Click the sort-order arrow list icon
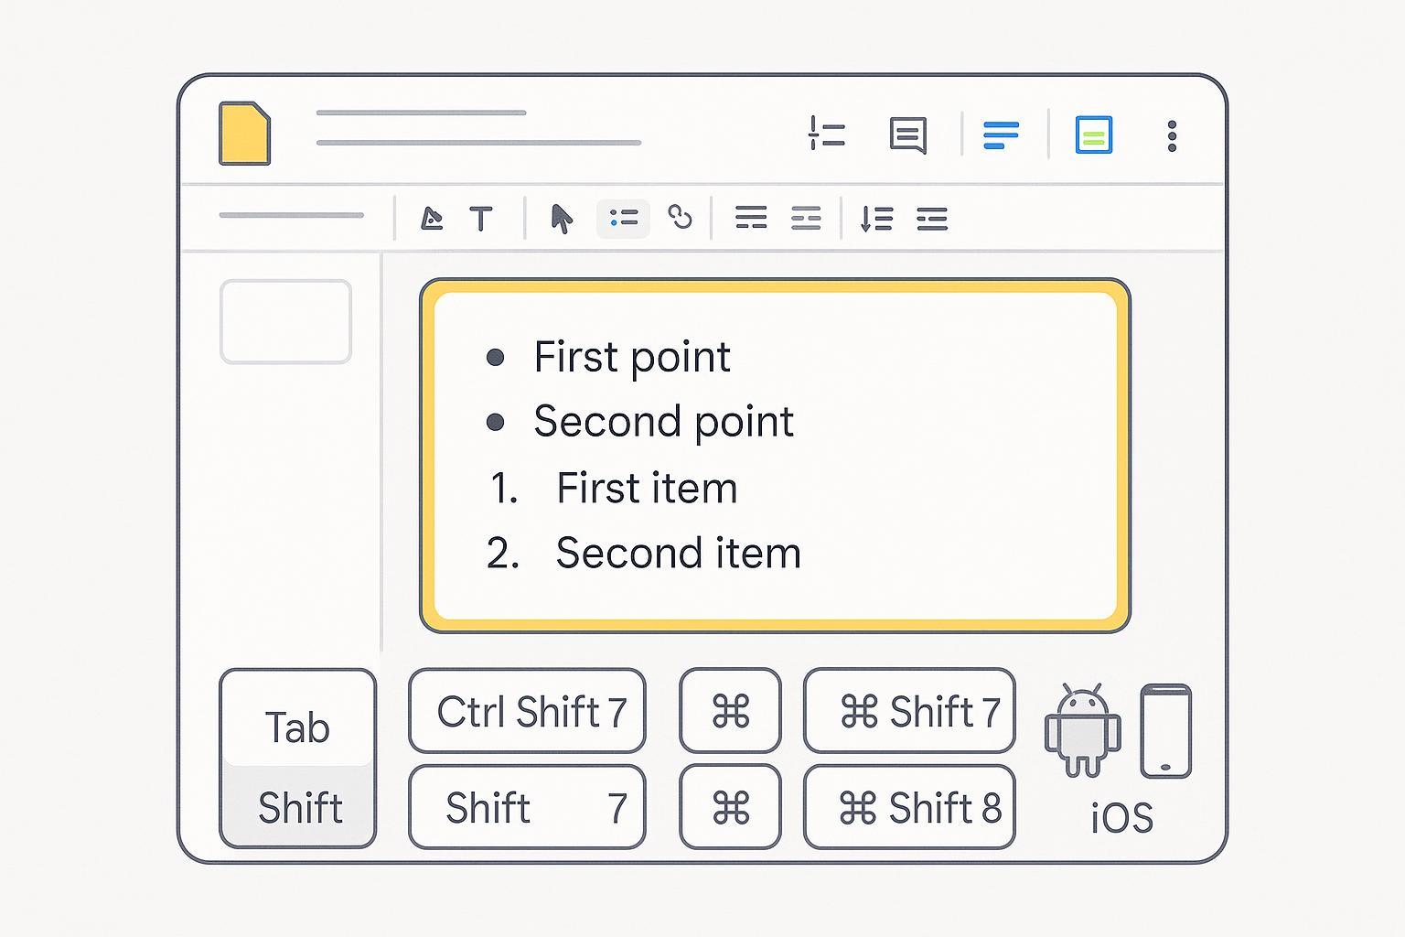Screen dimensions: 1405x937 (x=876, y=219)
